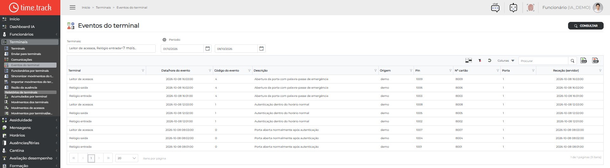The height and width of the screenshot is (168, 610).
Task: Expand the Horários sidebar section
Action: (x=30, y=135)
